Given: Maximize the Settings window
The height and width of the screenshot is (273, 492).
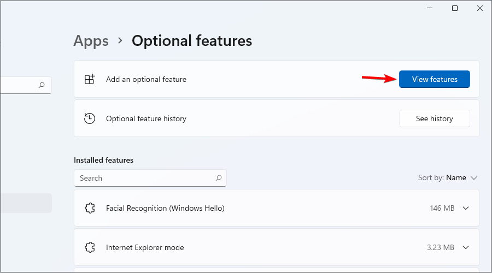Looking at the screenshot, I should coord(454,8).
